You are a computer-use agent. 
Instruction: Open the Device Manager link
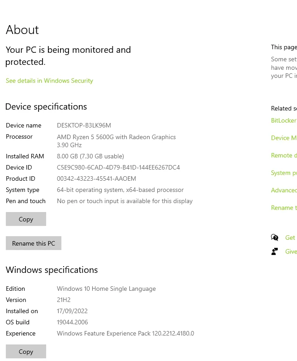pos(284,138)
